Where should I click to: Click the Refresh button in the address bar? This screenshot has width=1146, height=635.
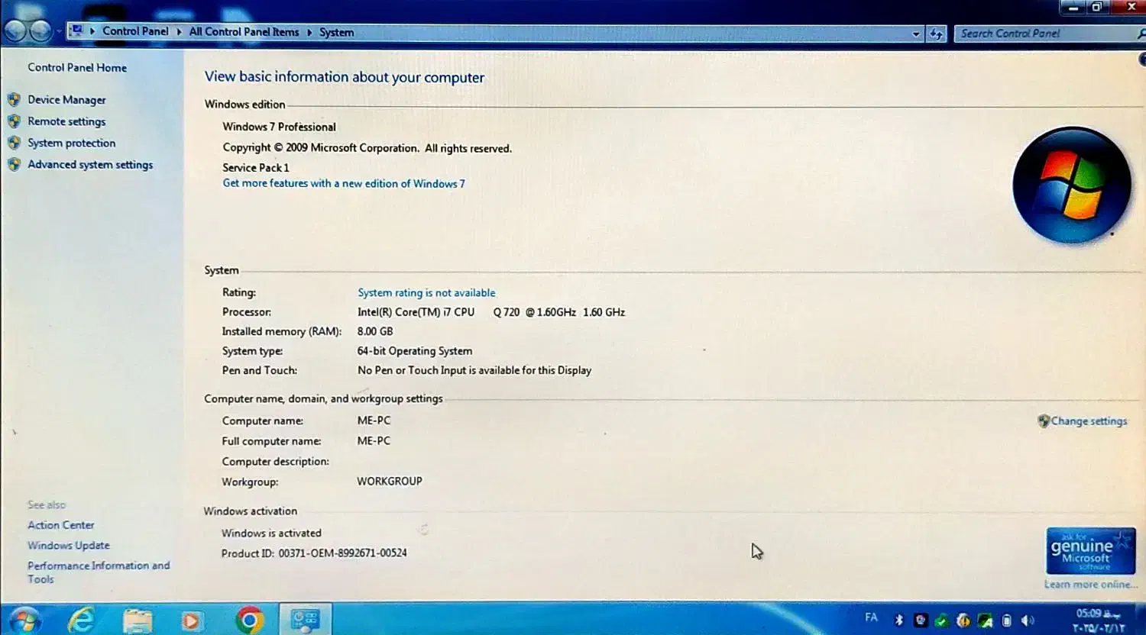tap(936, 33)
